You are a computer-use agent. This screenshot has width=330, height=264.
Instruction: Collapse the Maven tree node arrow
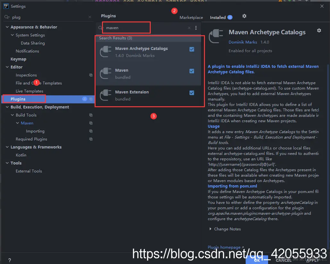(17, 123)
